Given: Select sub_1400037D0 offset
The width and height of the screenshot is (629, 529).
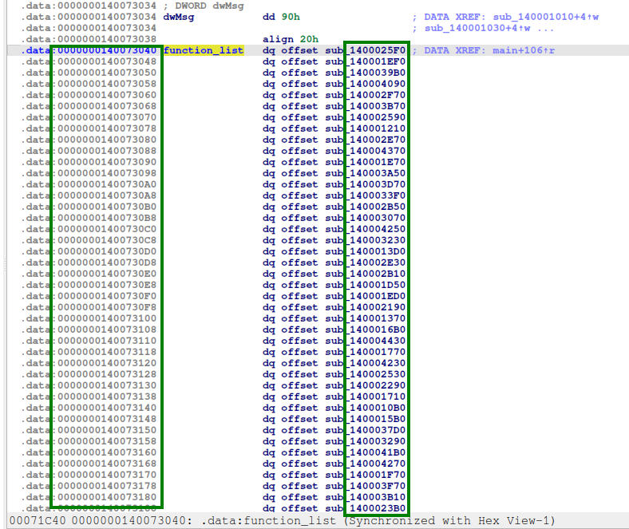Looking at the screenshot, I should tap(366, 430).
